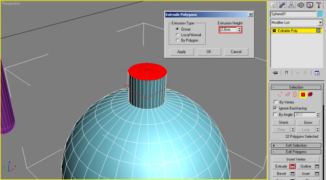The width and height of the screenshot is (326, 180).
Task: Click the Shrink selection button
Action: coord(284,123)
